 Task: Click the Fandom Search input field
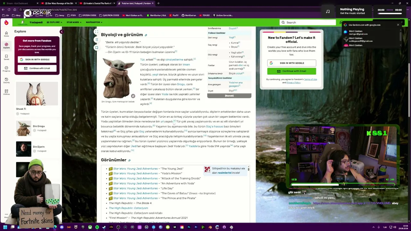[x=308, y=22]
